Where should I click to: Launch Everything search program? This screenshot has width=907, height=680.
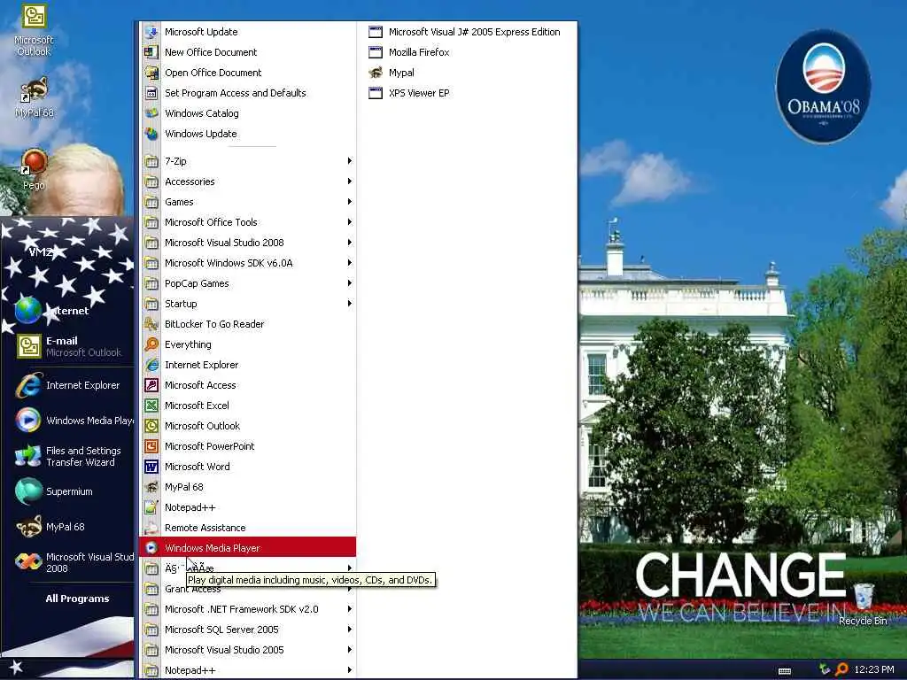pos(248,344)
